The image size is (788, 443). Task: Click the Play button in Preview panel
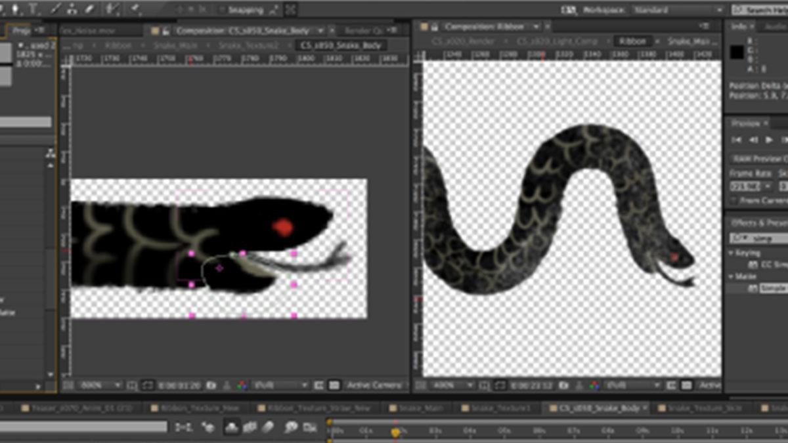click(769, 140)
